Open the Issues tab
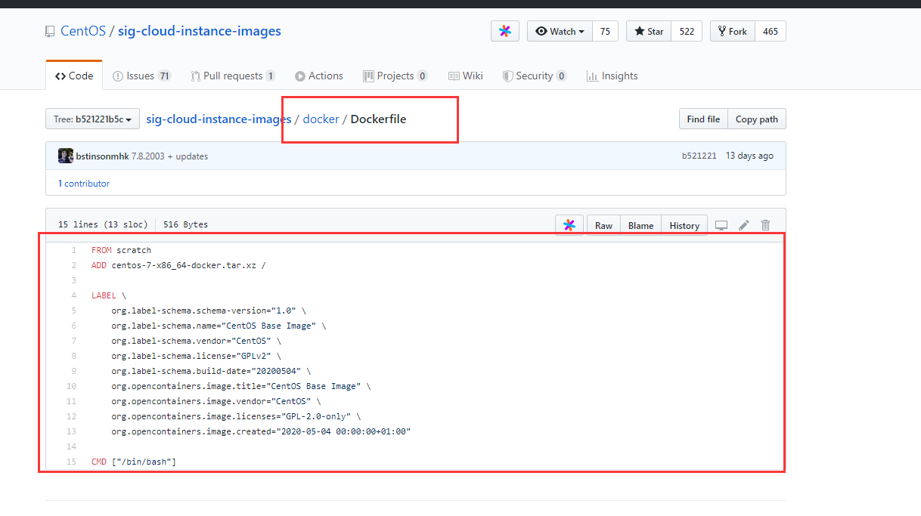 click(x=141, y=76)
